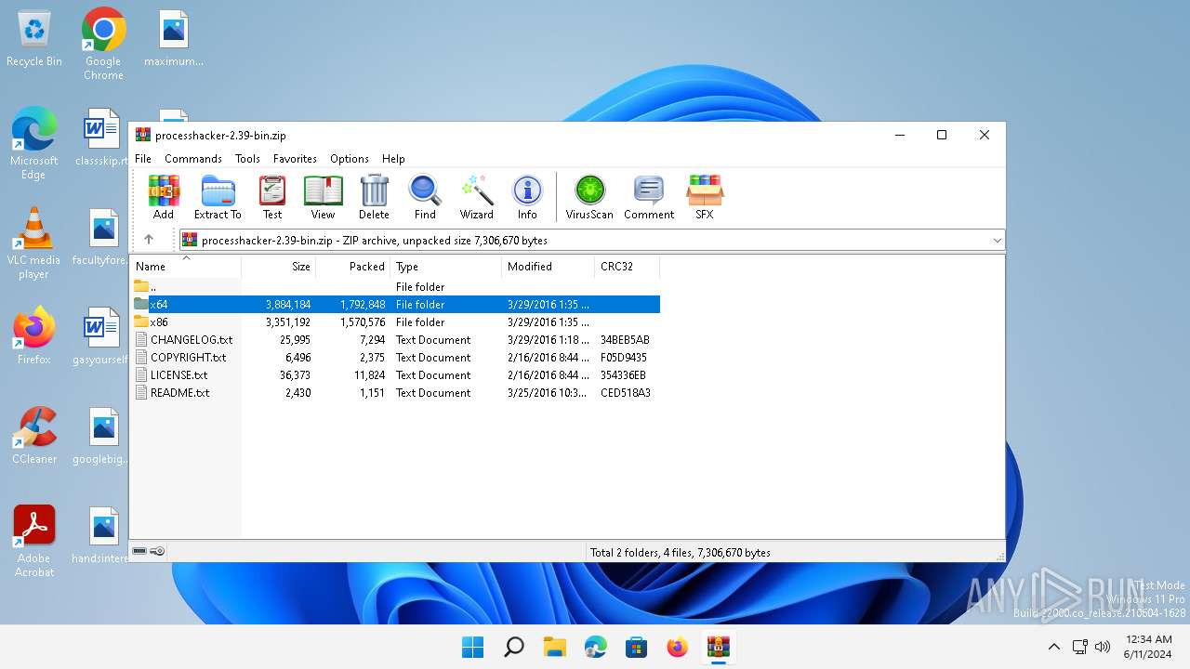Open the classskip Word file on desktop

pyautogui.click(x=103, y=137)
